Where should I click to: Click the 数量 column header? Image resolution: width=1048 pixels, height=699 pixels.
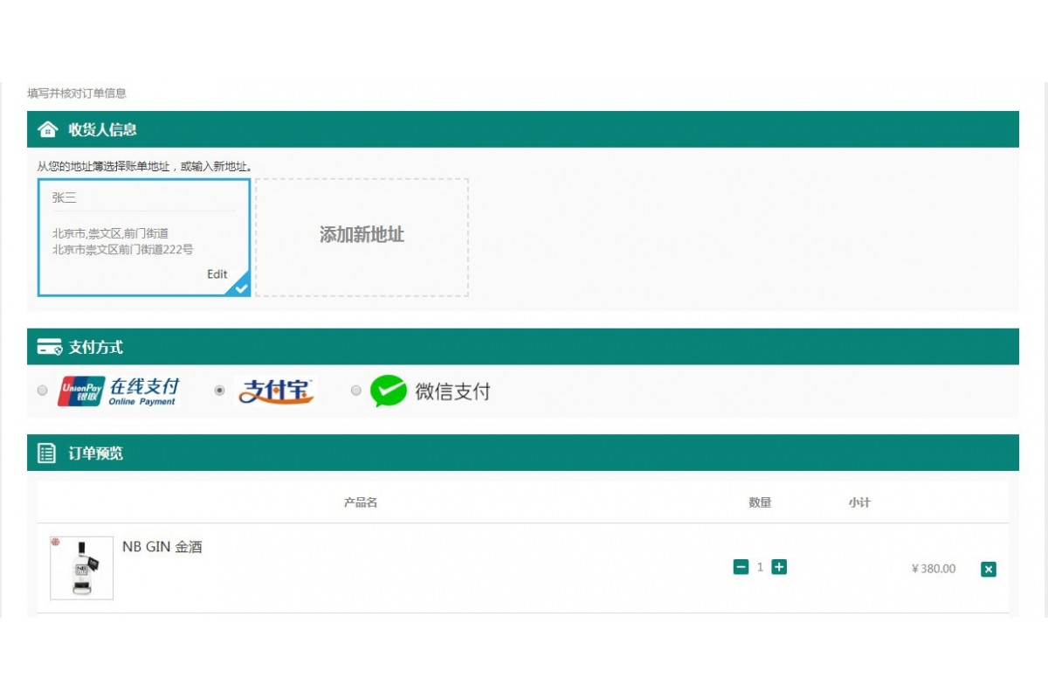point(760,502)
